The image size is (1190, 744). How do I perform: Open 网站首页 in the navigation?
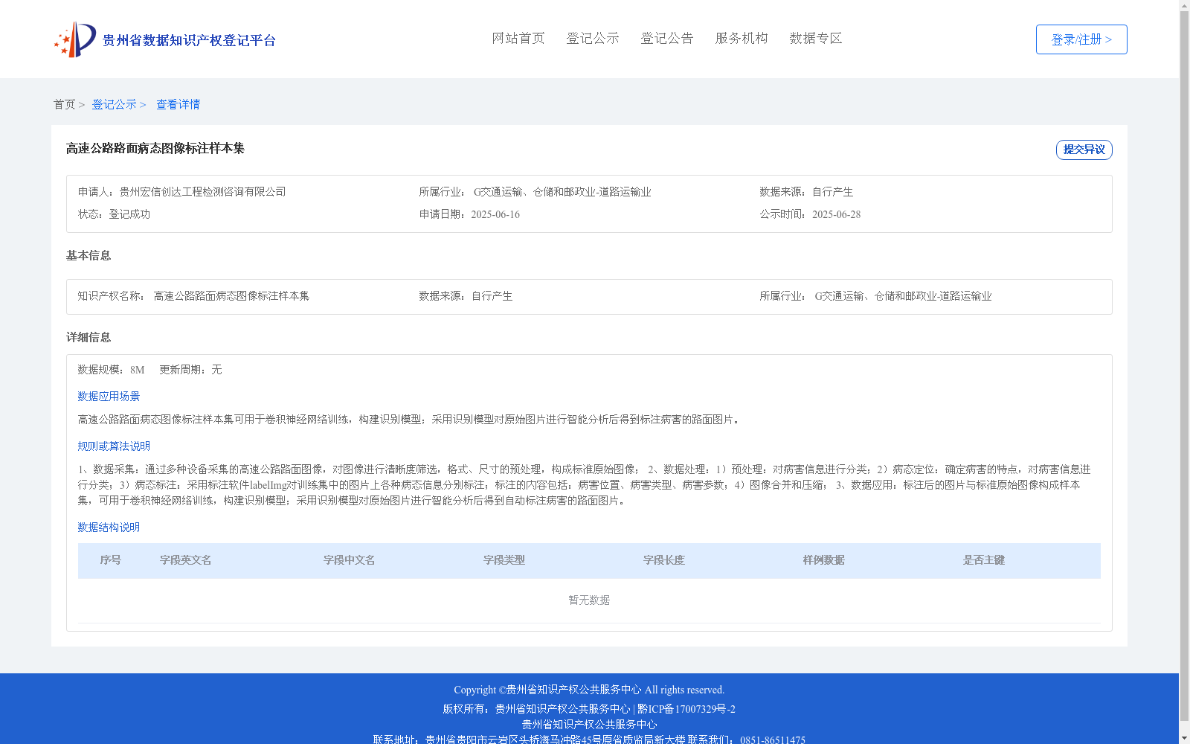[x=518, y=38]
